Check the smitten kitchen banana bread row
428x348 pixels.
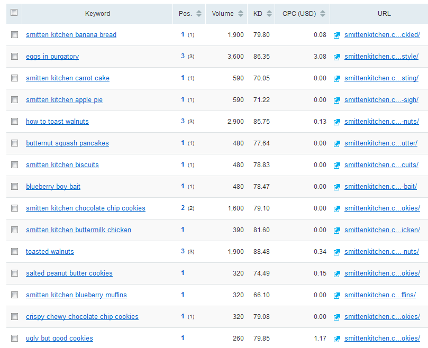tap(14, 35)
